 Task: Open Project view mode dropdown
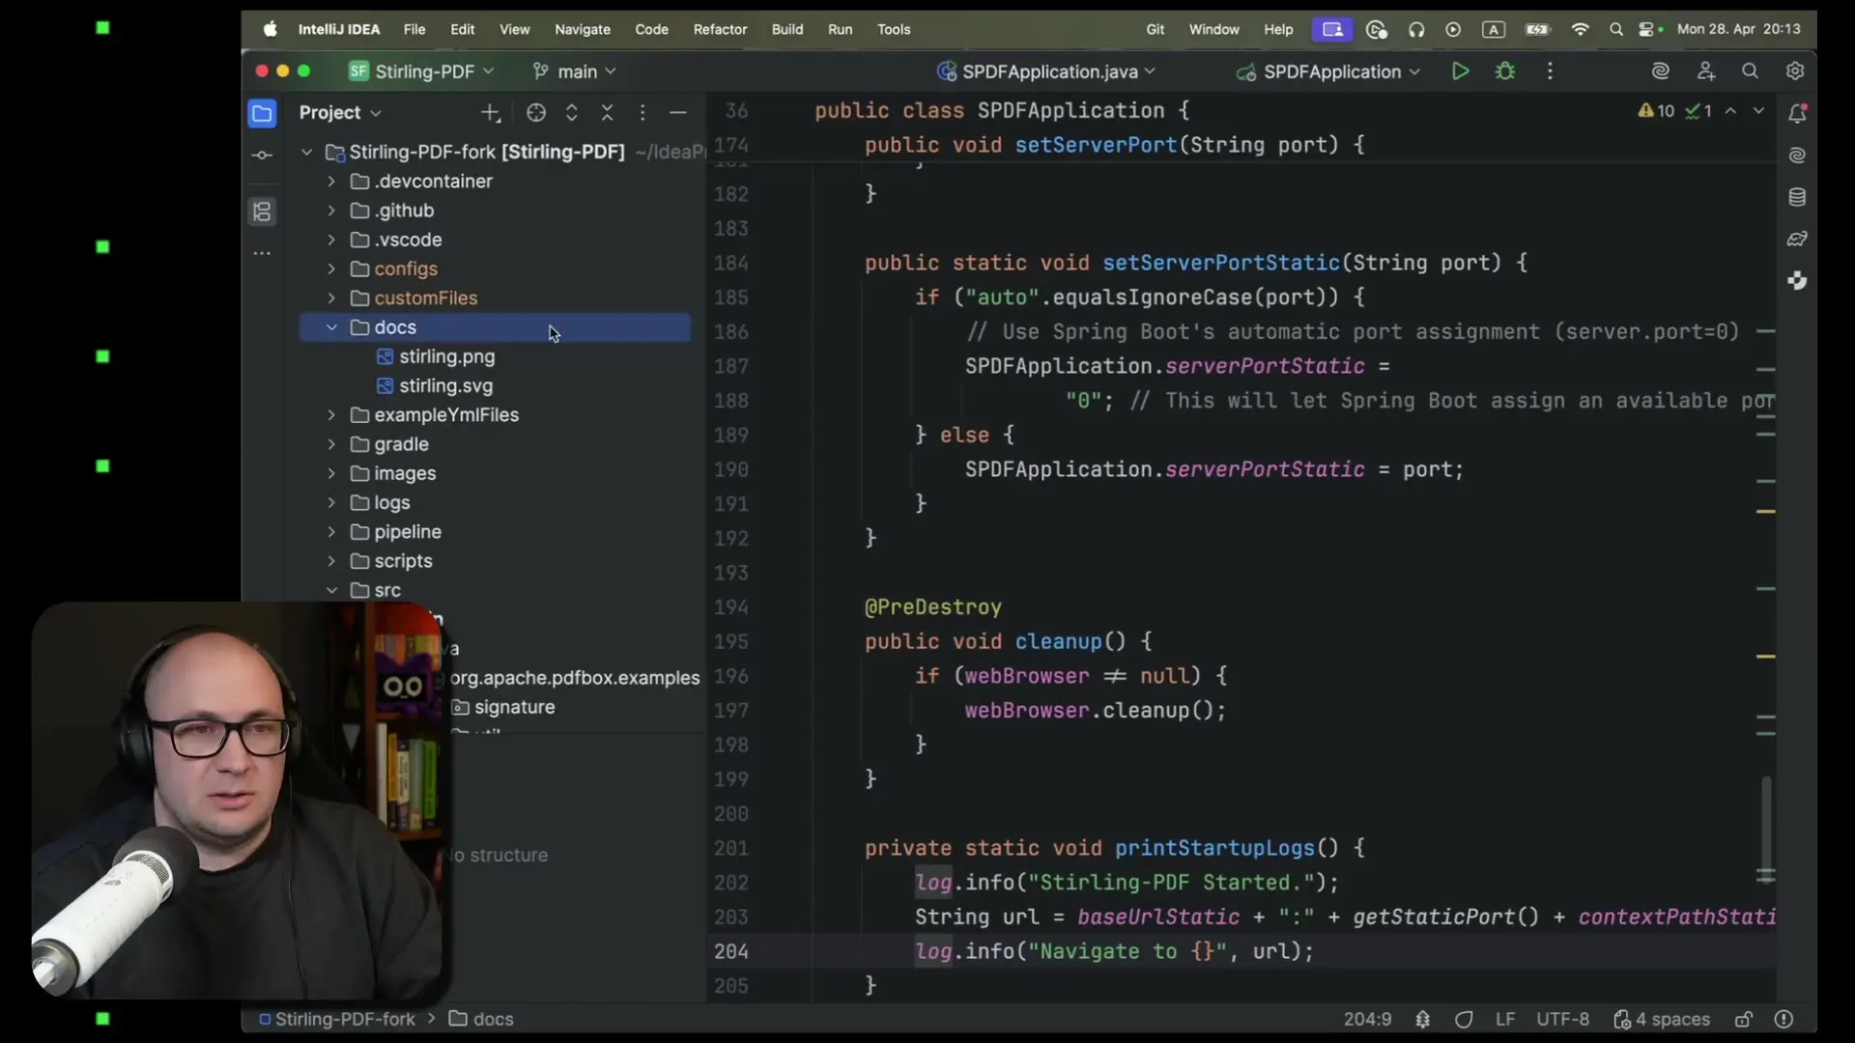tap(340, 113)
